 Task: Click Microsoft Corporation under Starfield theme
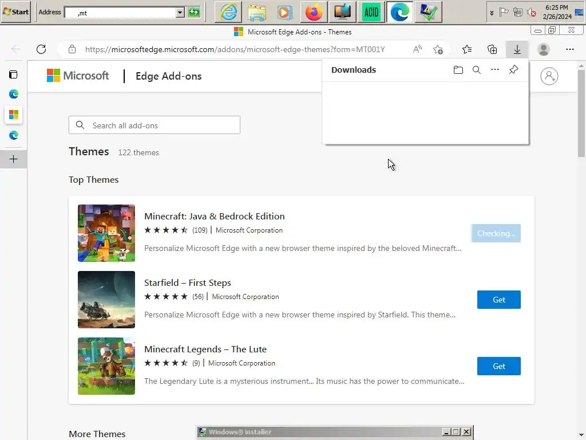coord(245,297)
